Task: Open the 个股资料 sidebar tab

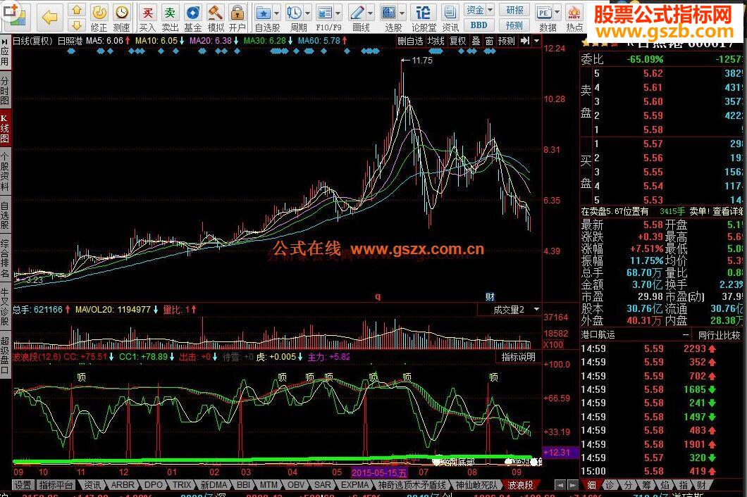Action: 5,171
